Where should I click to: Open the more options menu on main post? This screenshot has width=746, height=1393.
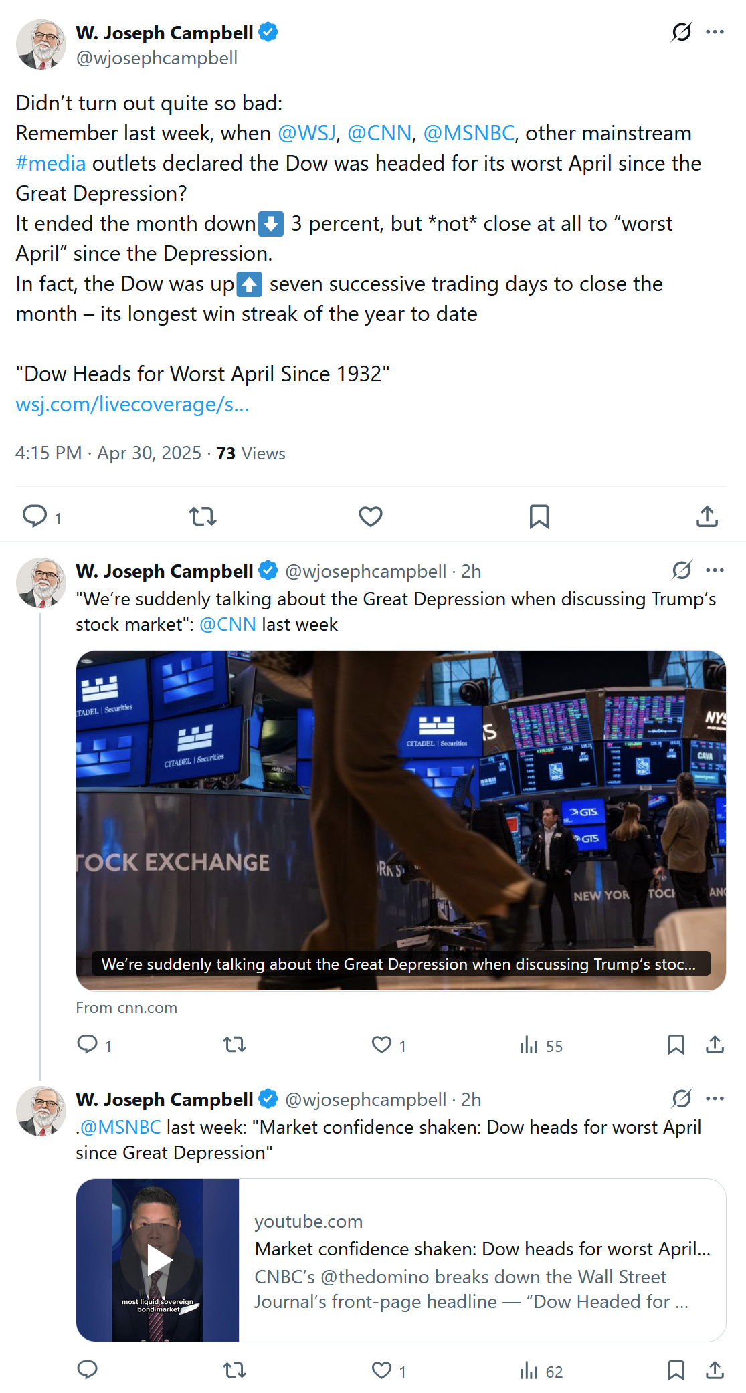715,32
